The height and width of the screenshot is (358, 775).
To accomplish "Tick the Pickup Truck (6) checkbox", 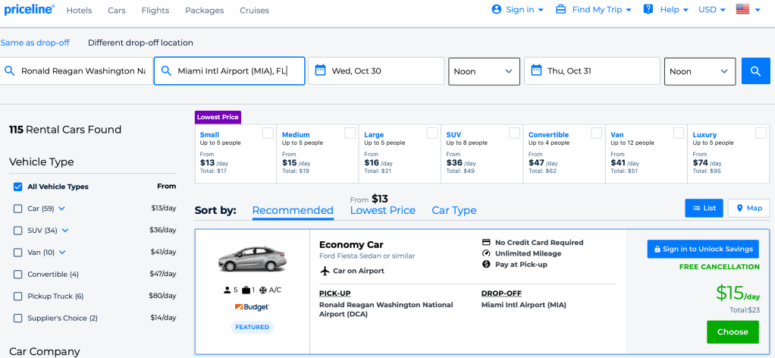I will (18, 296).
